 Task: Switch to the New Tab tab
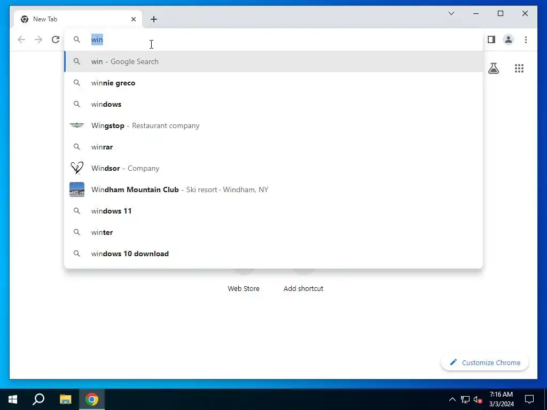click(x=78, y=19)
